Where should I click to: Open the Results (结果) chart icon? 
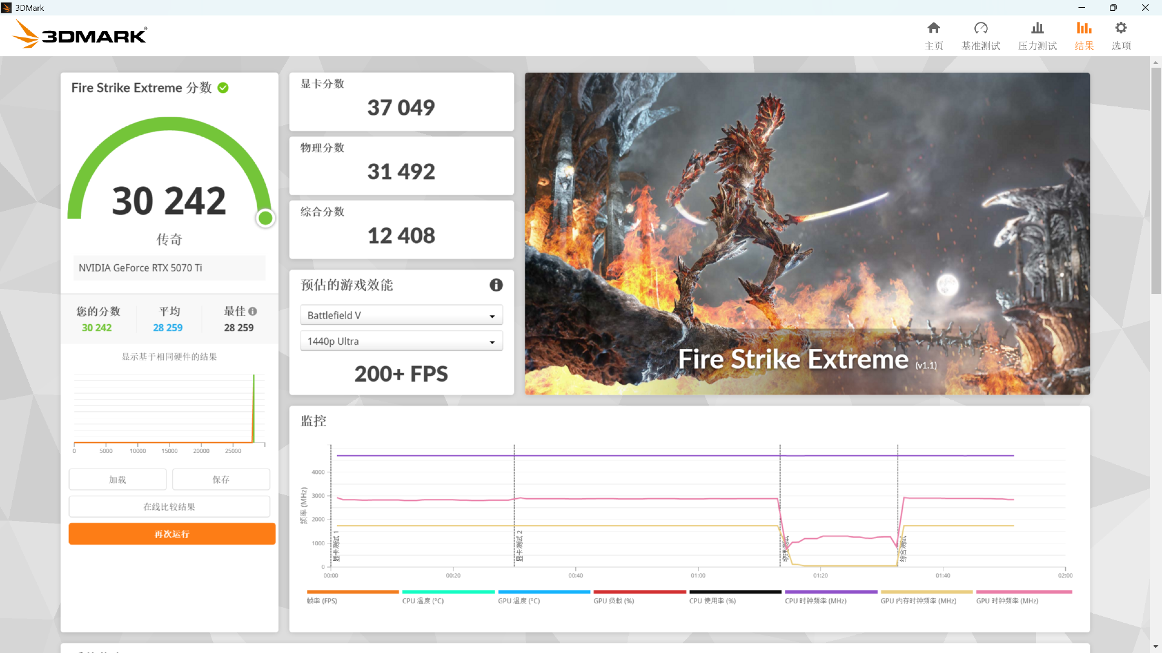point(1083,28)
